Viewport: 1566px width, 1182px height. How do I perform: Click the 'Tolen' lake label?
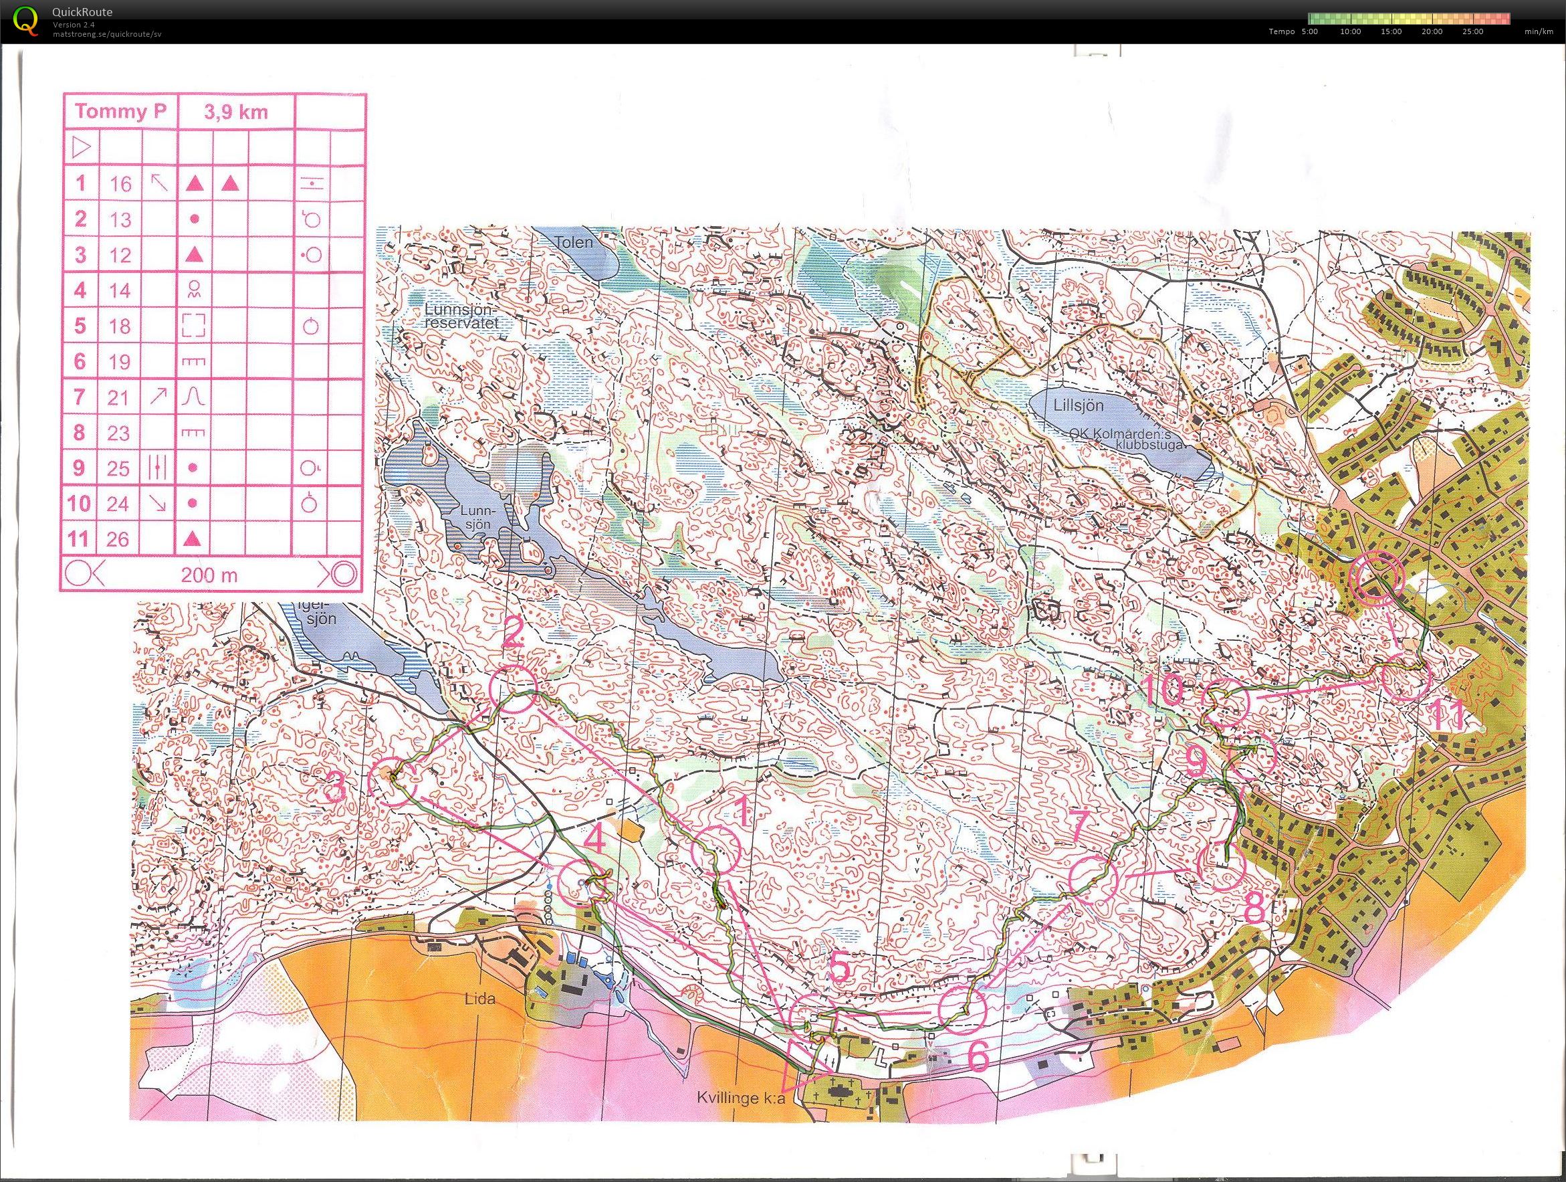574,241
